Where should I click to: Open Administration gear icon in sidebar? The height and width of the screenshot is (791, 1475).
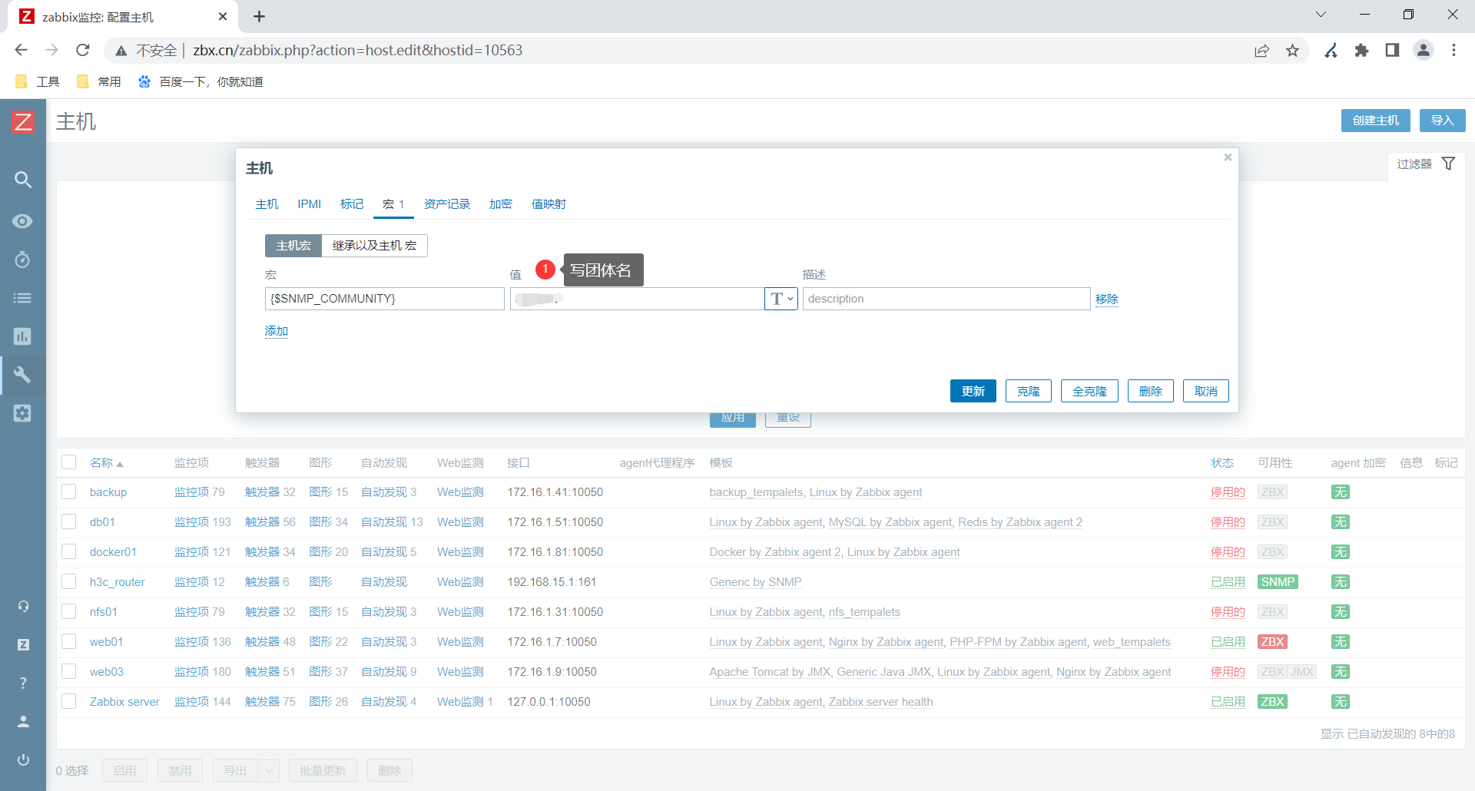coord(23,413)
